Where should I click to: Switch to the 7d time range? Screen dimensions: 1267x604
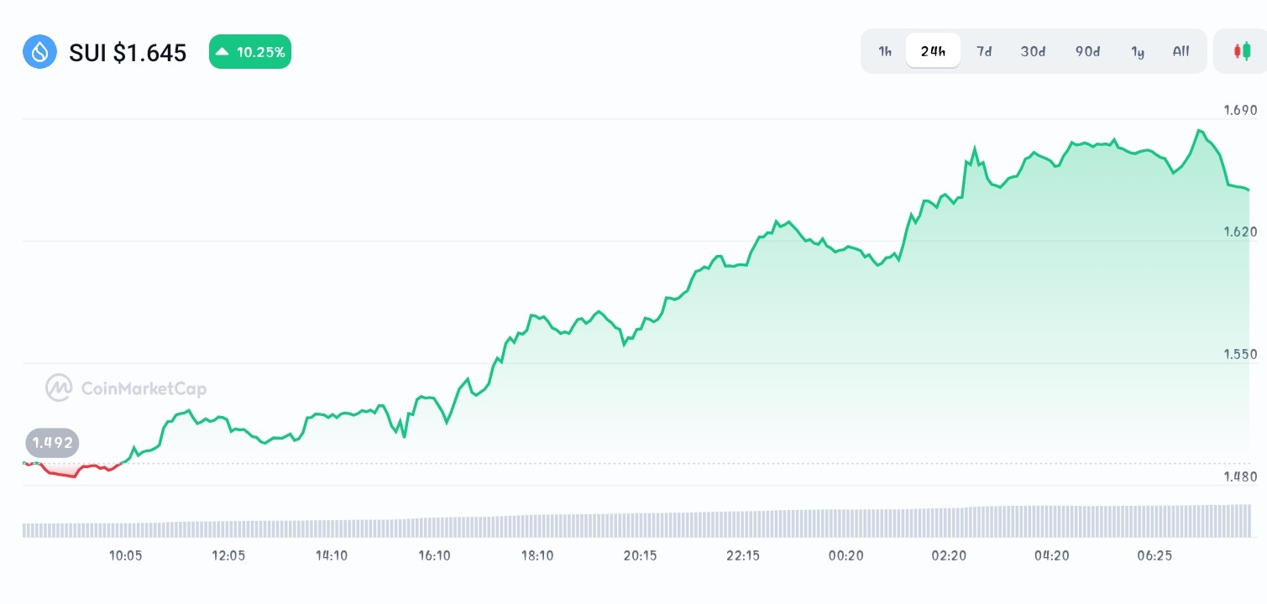(984, 51)
